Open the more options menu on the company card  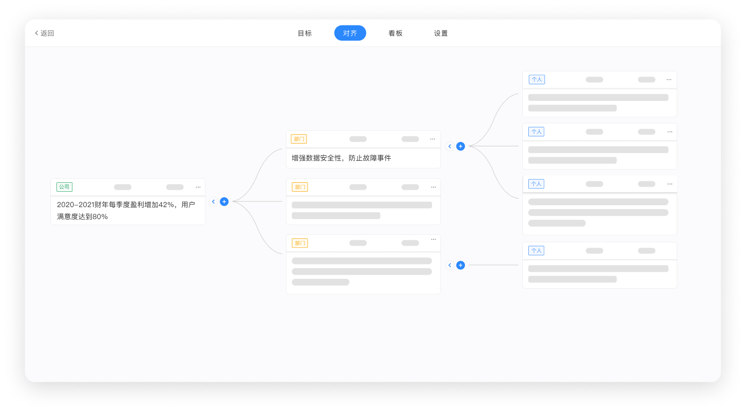coord(198,187)
